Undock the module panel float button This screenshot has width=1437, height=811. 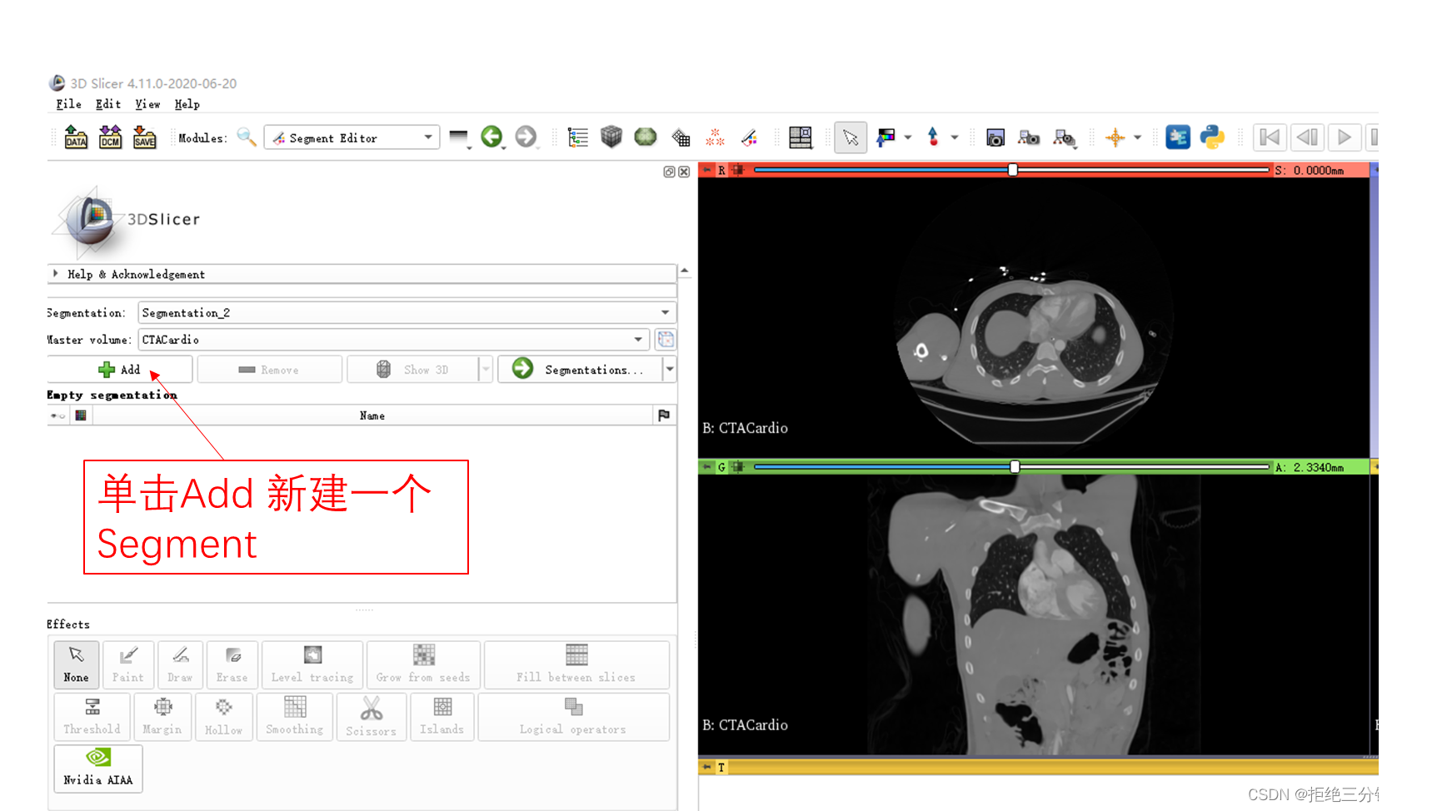[669, 172]
